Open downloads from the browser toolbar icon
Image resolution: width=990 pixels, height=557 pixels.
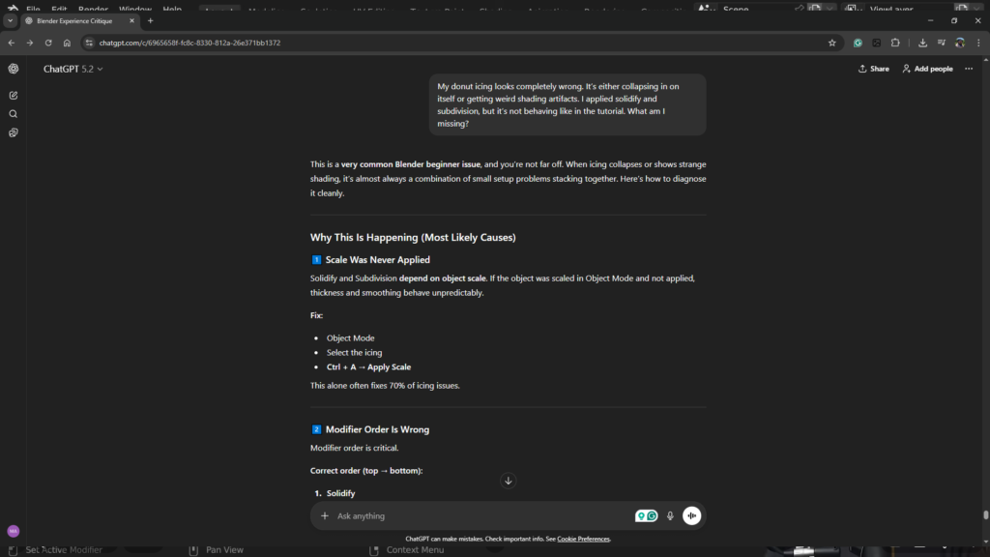920,43
